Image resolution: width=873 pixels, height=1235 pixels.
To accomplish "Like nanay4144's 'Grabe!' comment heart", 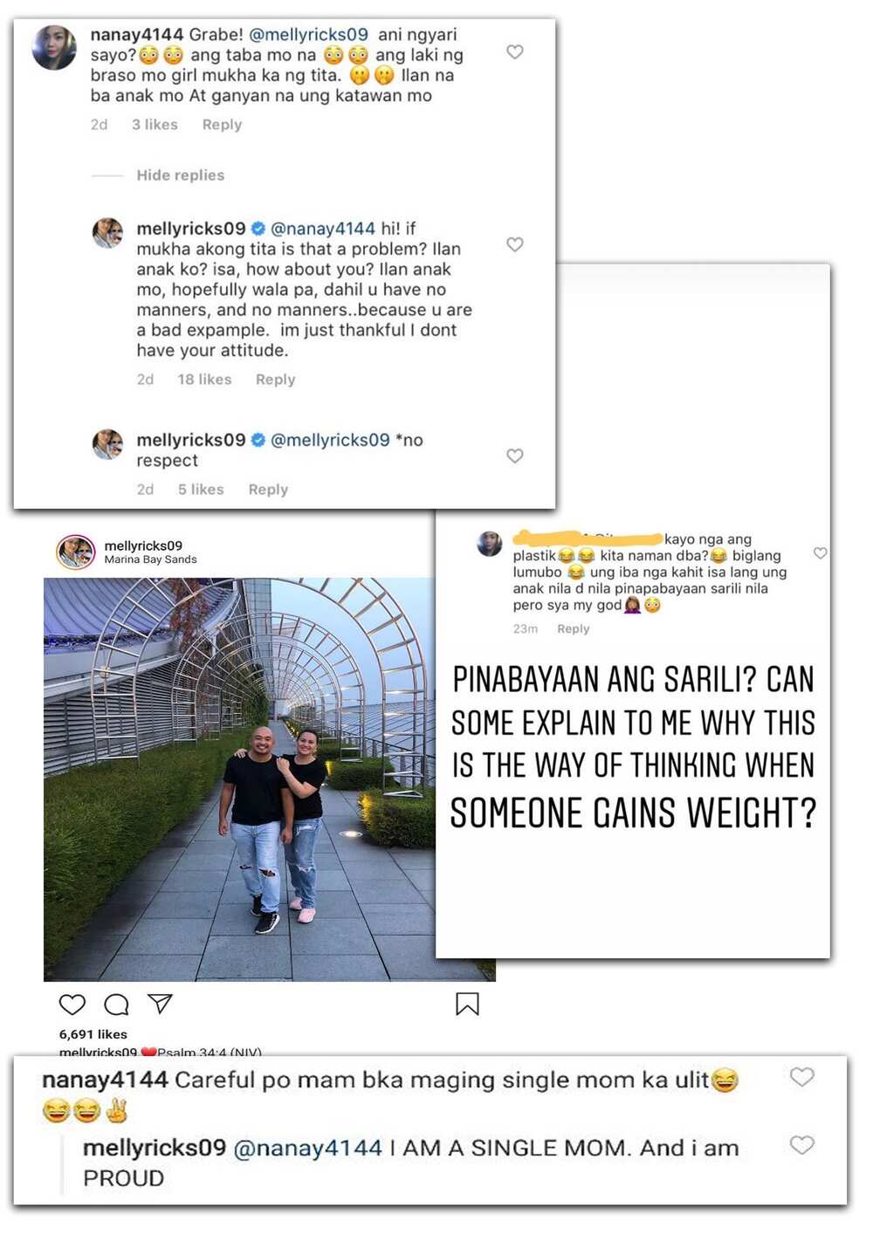I will [x=515, y=52].
